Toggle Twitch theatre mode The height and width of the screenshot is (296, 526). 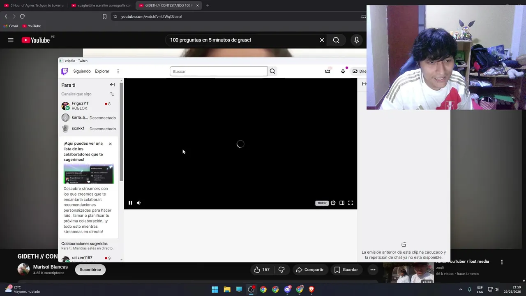[x=342, y=203]
